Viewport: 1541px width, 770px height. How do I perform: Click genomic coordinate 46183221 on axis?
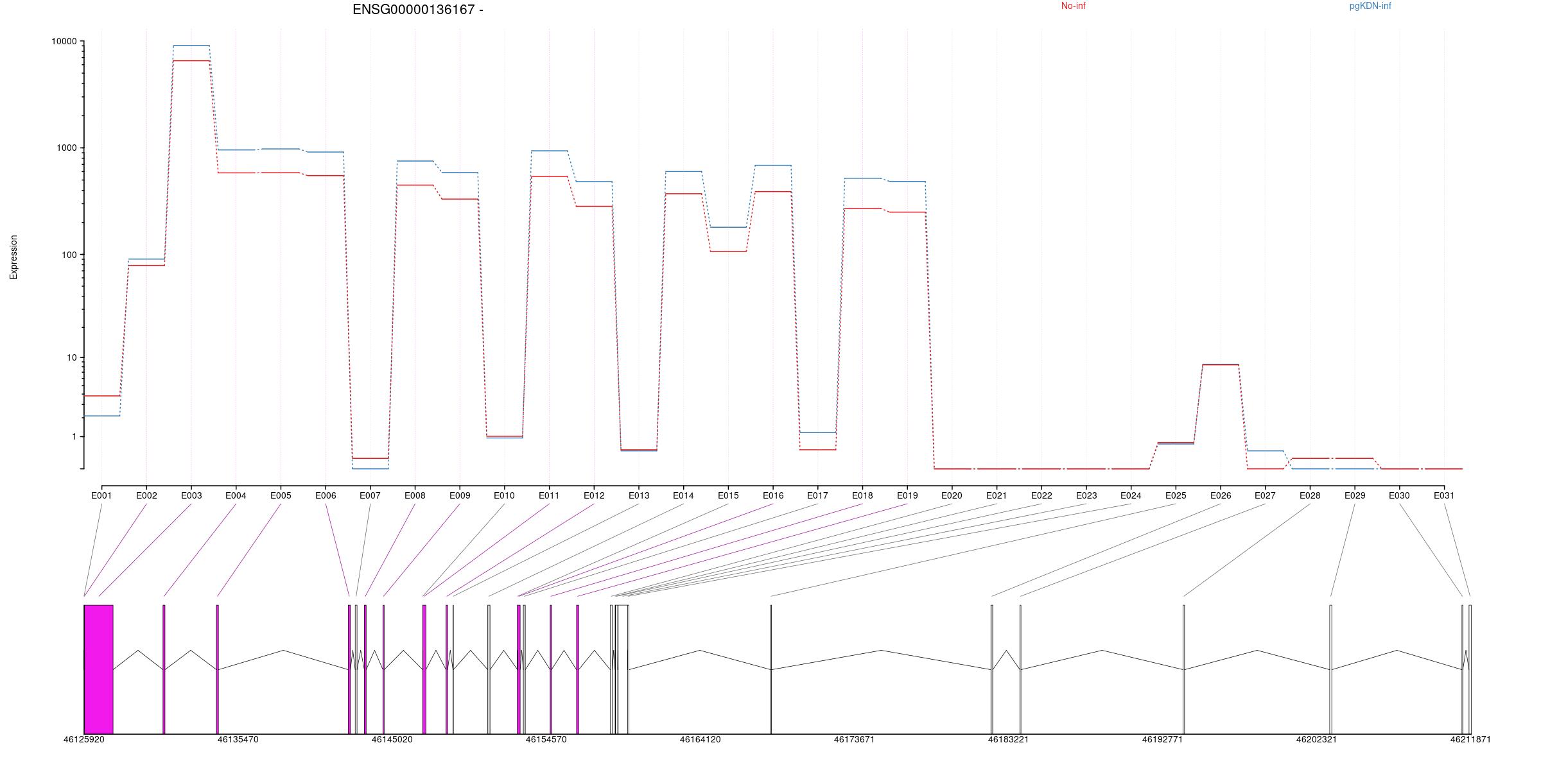pyautogui.click(x=1008, y=739)
